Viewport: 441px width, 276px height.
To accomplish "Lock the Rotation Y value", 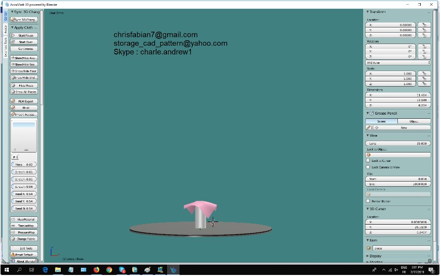I will coord(424,52).
